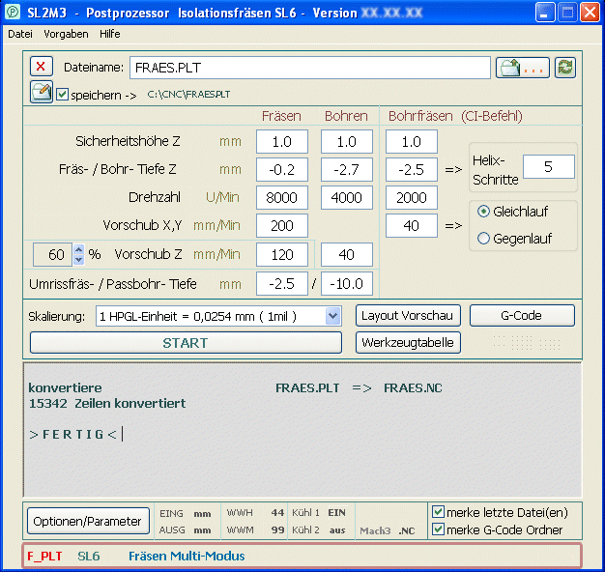This screenshot has height=572, width=605.
Task: Click the SL2M3 application icon in title bar
Action: point(14,14)
